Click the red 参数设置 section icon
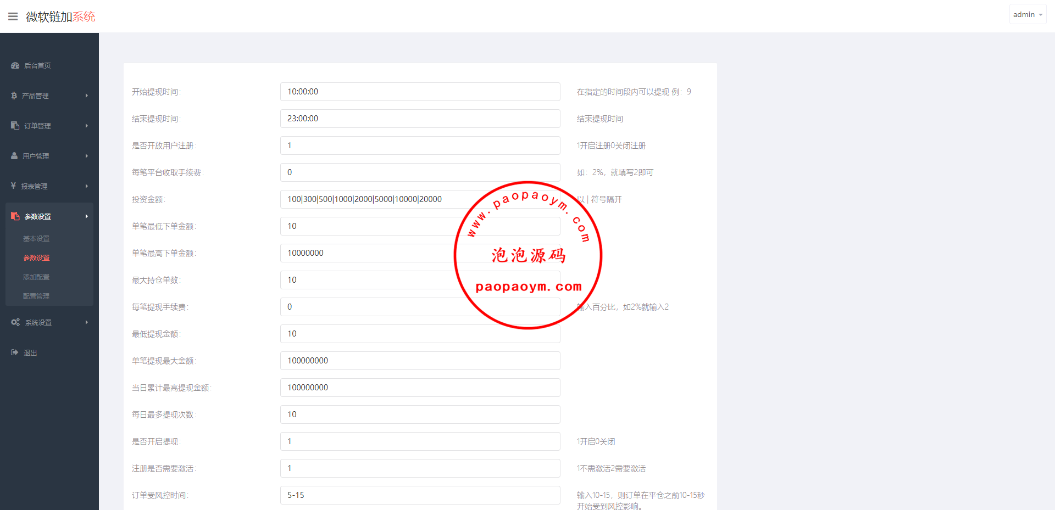The image size is (1055, 510). (15, 216)
